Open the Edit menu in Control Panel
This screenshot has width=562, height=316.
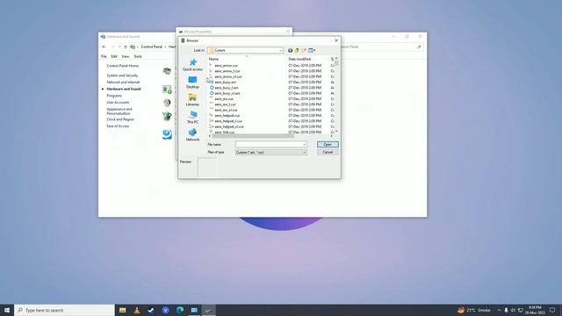pyautogui.click(x=114, y=56)
